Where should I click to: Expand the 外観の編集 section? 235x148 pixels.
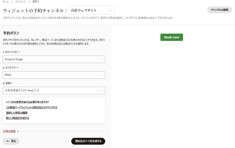click(x=9, y=131)
